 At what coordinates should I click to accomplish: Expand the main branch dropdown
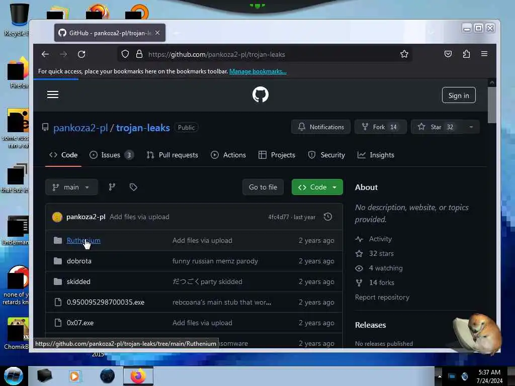point(71,187)
